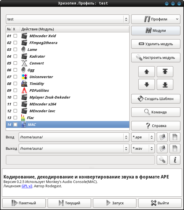Click the wrench icon beside command field
Image resolution: width=184 pixels, height=210 pixels.
(x=162, y=160)
